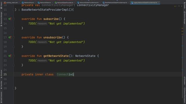
Task: Switch to NetworkState.kt tab
Action: click(x=44, y=3)
